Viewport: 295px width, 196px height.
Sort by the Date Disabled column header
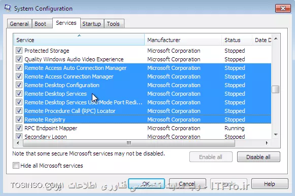[261, 40]
